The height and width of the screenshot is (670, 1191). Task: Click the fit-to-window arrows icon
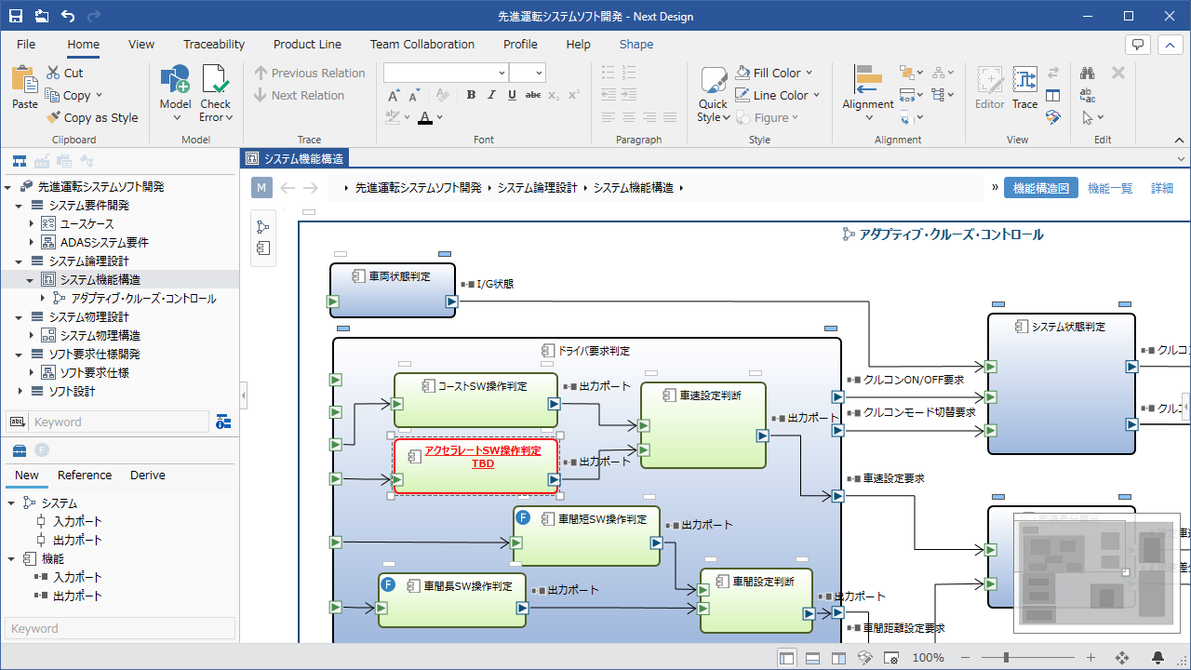(x=1122, y=658)
